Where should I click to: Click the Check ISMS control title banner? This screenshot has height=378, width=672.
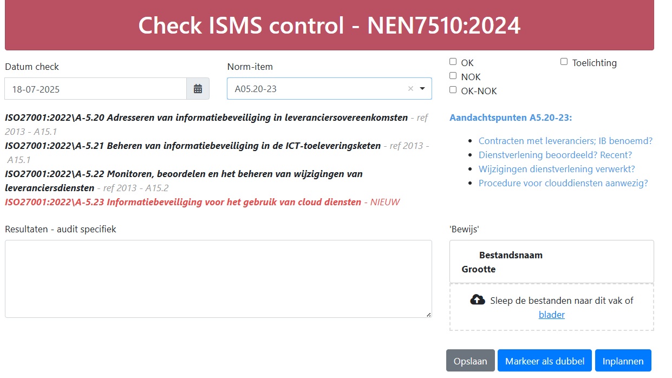tap(329, 25)
